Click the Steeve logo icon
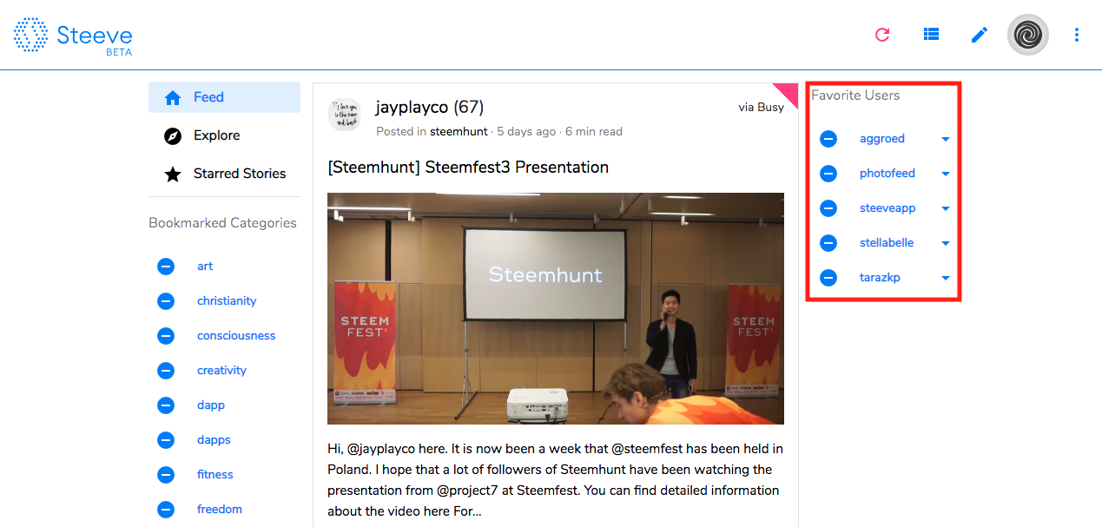 pos(31,35)
